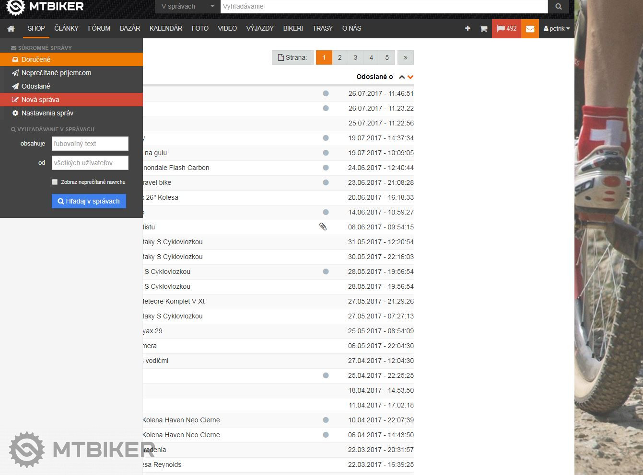Sort by 'Odoslané o' descending arrow
This screenshot has width=643, height=475.
click(x=410, y=77)
